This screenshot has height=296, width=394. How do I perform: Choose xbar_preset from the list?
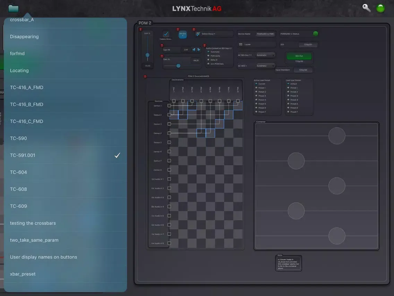pos(65,274)
